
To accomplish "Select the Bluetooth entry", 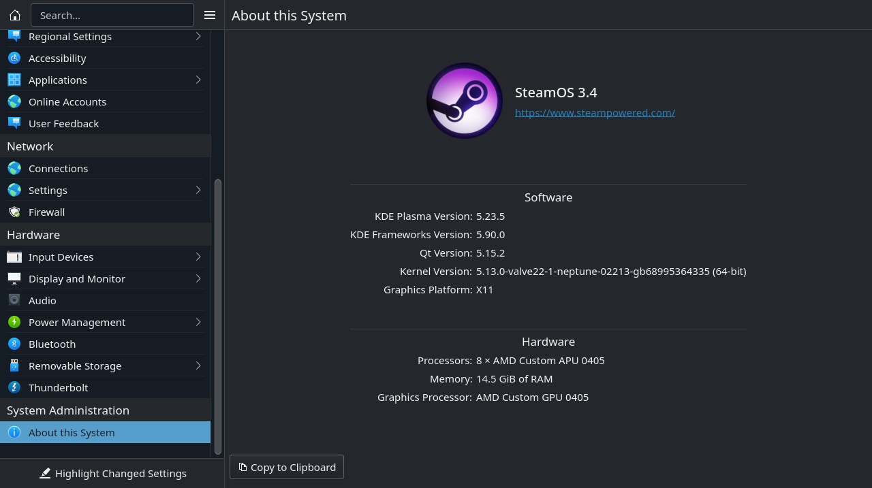I will 105,344.
